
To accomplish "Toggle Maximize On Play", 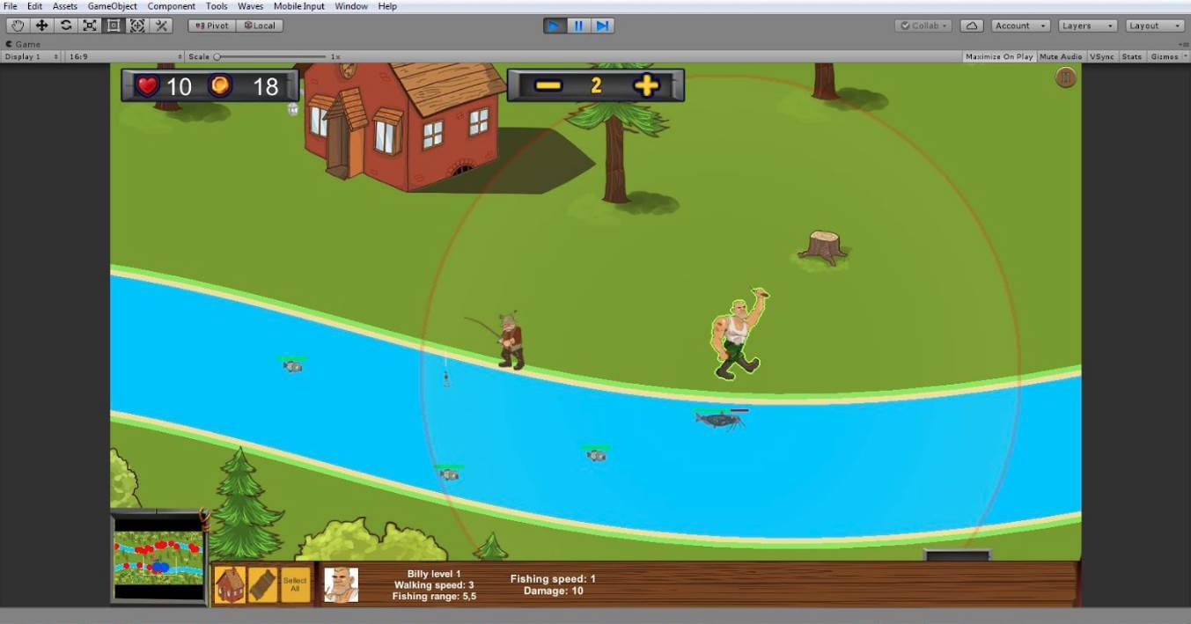I will (x=999, y=56).
